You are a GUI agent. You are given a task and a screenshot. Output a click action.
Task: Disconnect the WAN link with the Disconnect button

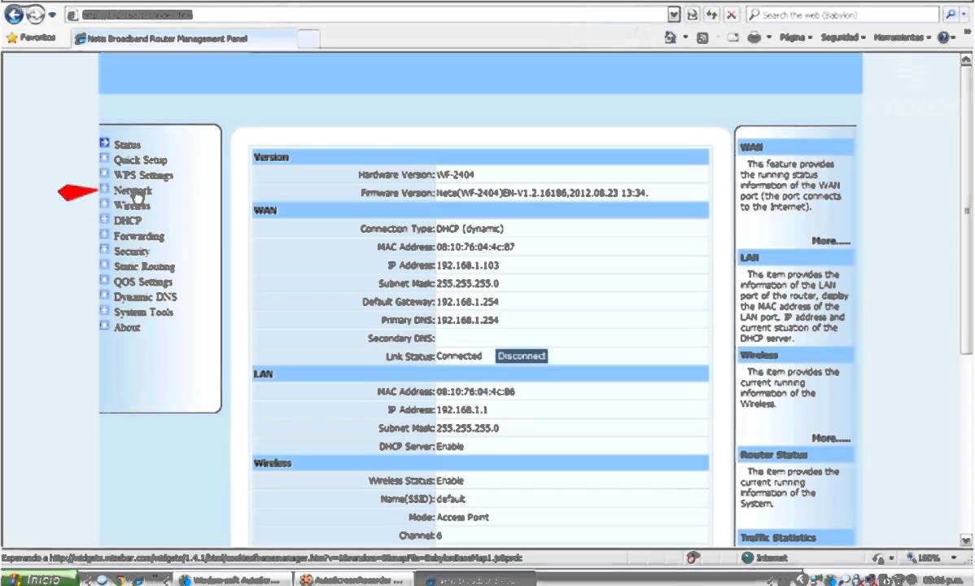pos(521,356)
